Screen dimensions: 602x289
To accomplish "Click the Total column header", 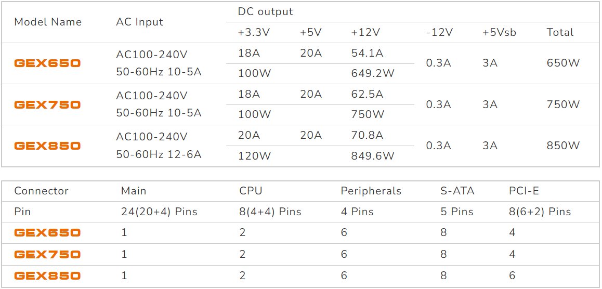I will tap(560, 32).
